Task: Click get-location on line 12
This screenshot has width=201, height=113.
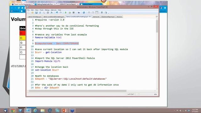Action: coord(54,52)
